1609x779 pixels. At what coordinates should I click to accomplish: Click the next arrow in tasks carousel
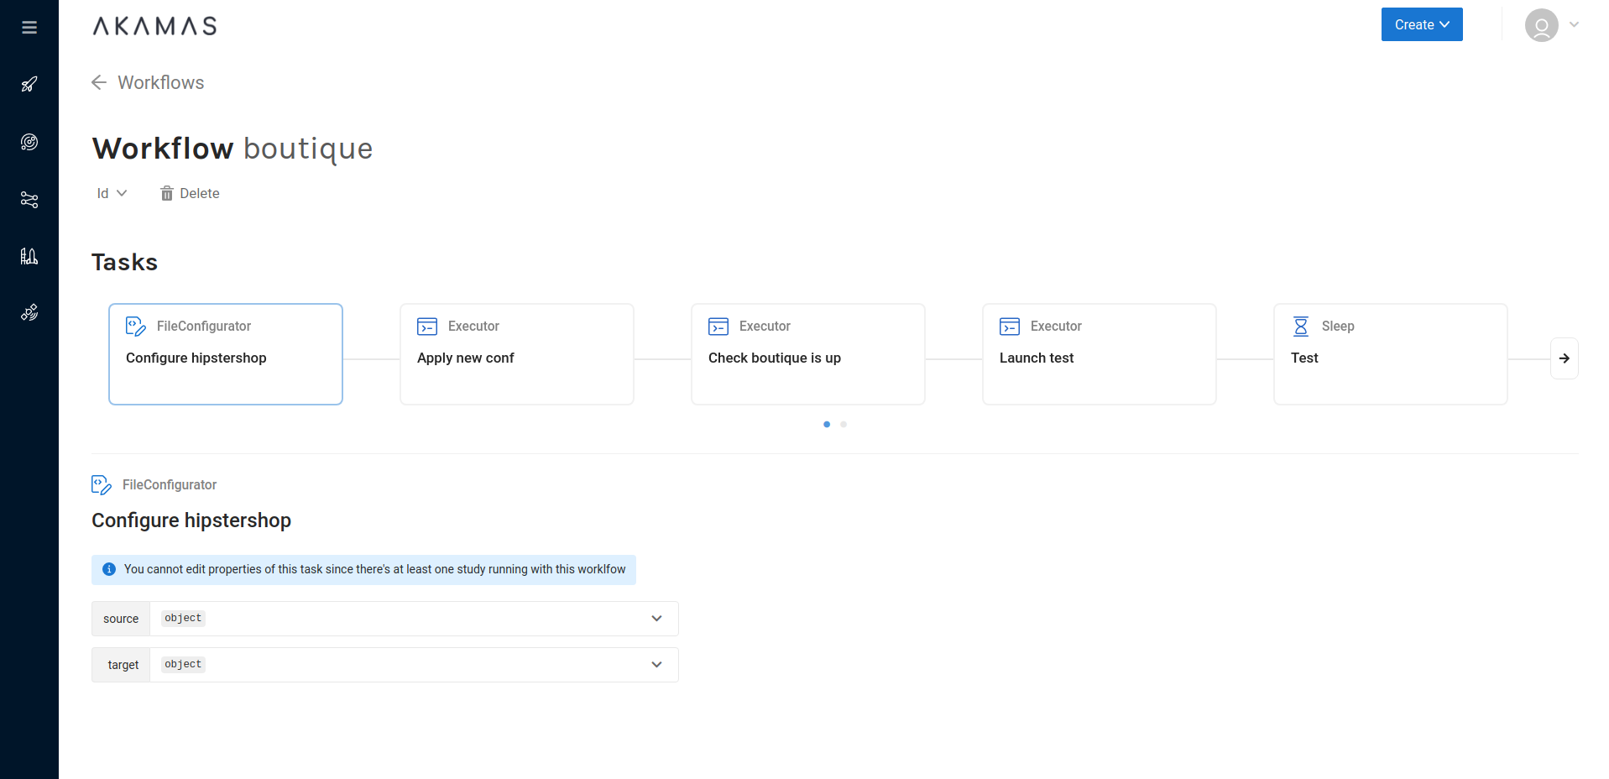pos(1564,358)
